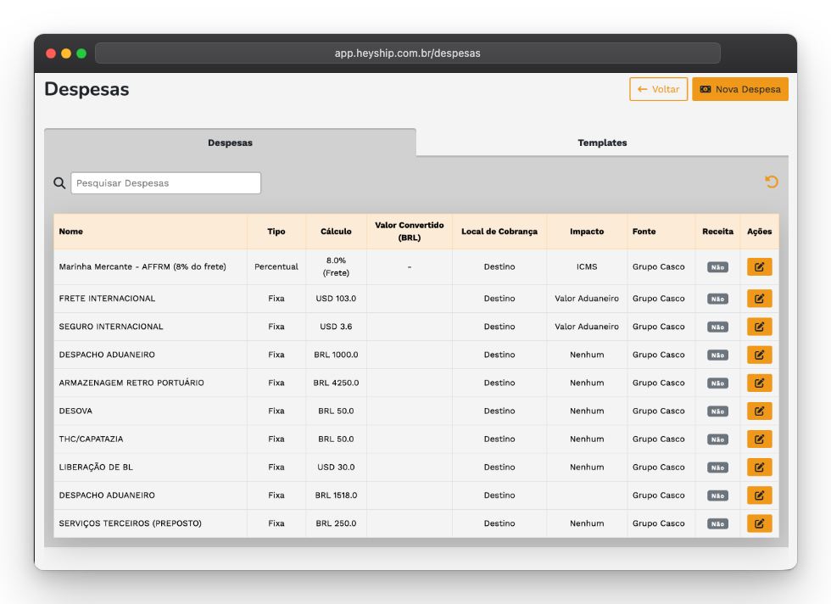Focus the Pesquisar Despesas search field
831x604 pixels.
click(165, 183)
